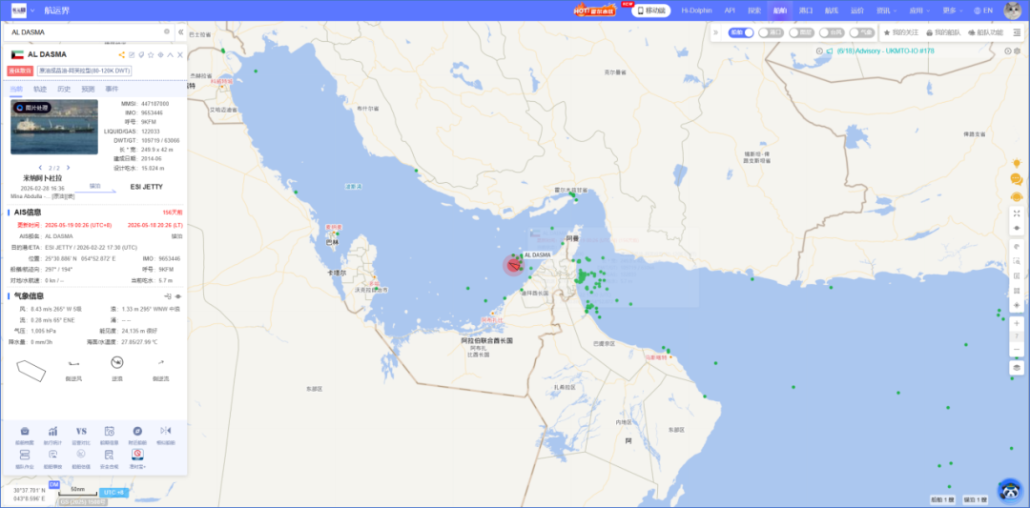This screenshot has height=508, width=1030.
Task: Open advisory settings gear icon
Action: click(x=1018, y=51)
